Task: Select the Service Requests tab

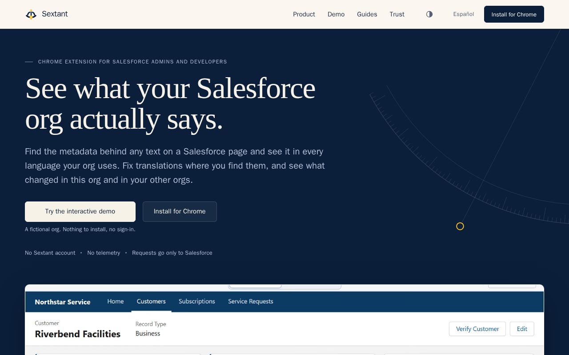Action: 251,301
